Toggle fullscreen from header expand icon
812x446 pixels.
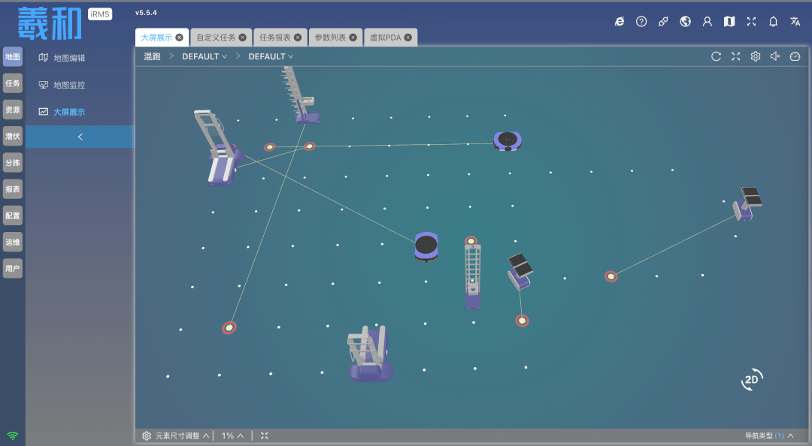point(751,21)
